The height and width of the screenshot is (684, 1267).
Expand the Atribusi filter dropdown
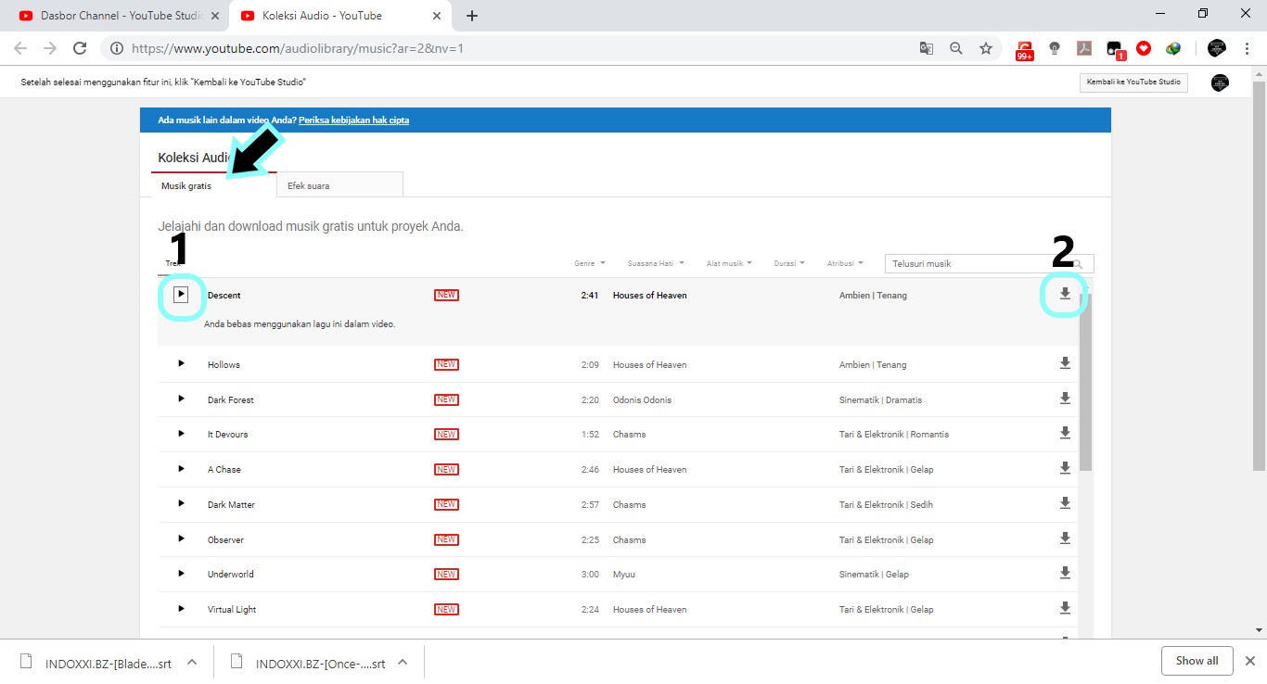point(847,263)
